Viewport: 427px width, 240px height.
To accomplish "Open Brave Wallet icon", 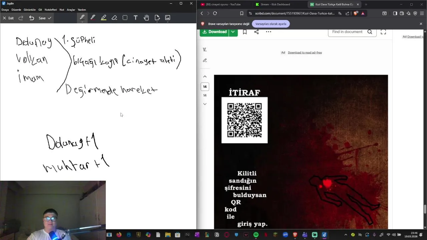I will 402,13.
